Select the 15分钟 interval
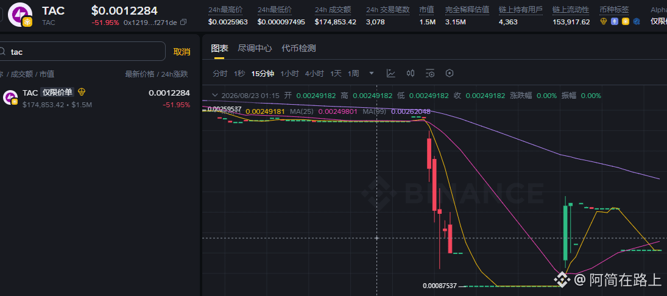The image size is (667, 296). 263,74
